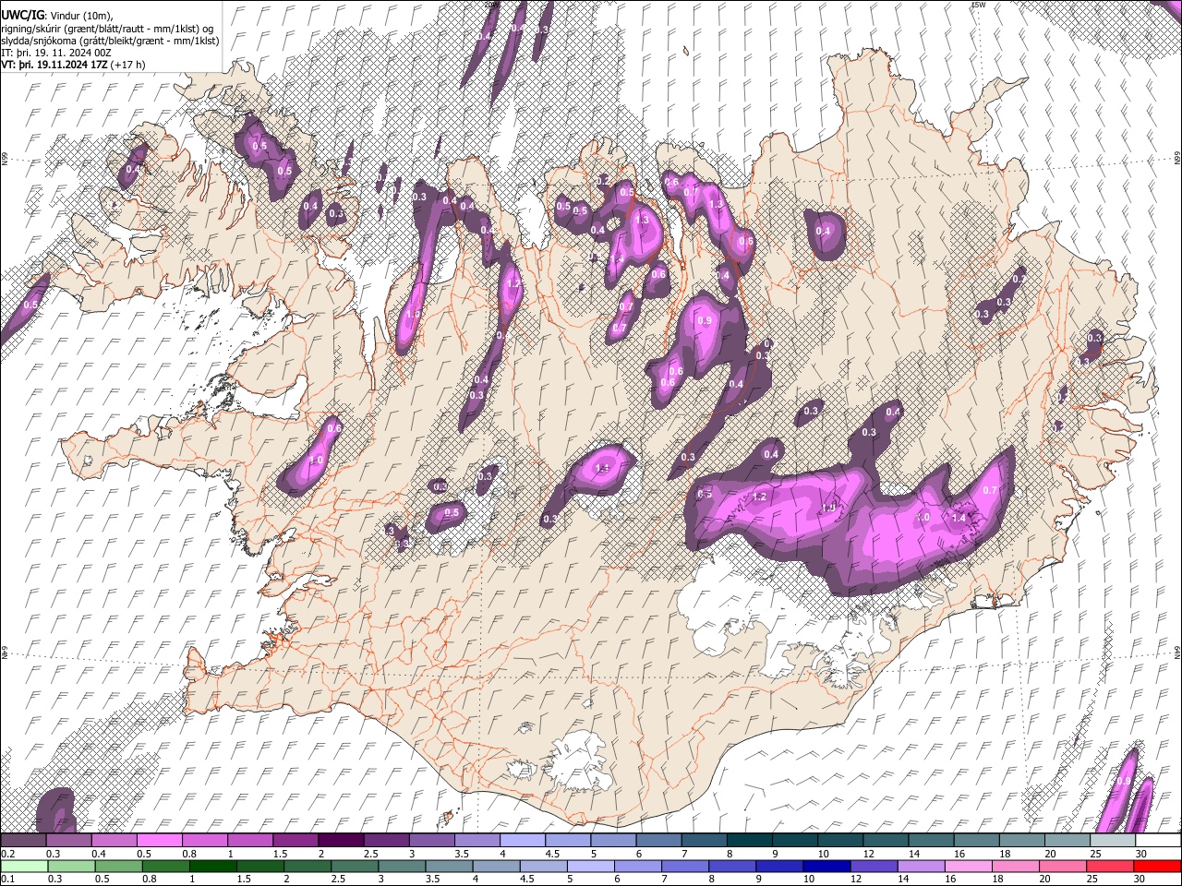Click lower legend periwinkle swatch between 5 and 6

[590, 866]
